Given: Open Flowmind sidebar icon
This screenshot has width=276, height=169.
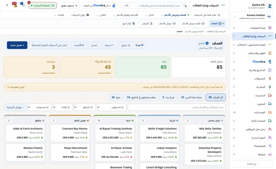Looking at the screenshot, I should tap(270, 146).
